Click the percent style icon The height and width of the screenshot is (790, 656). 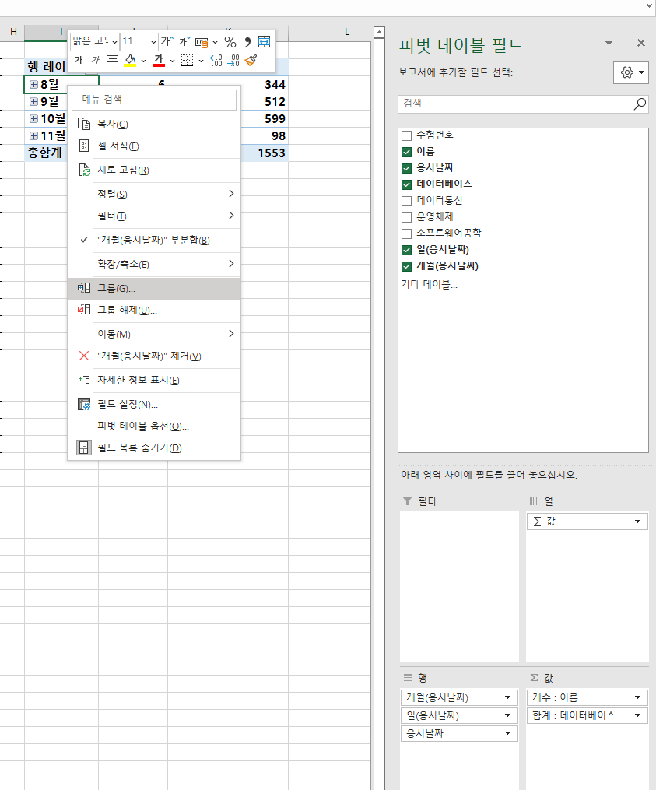(x=230, y=42)
